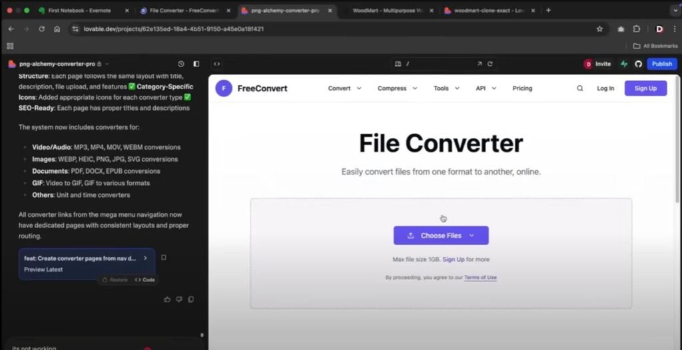The width and height of the screenshot is (682, 350).
Task: Give thumbs down to the response
Action: [x=178, y=299]
